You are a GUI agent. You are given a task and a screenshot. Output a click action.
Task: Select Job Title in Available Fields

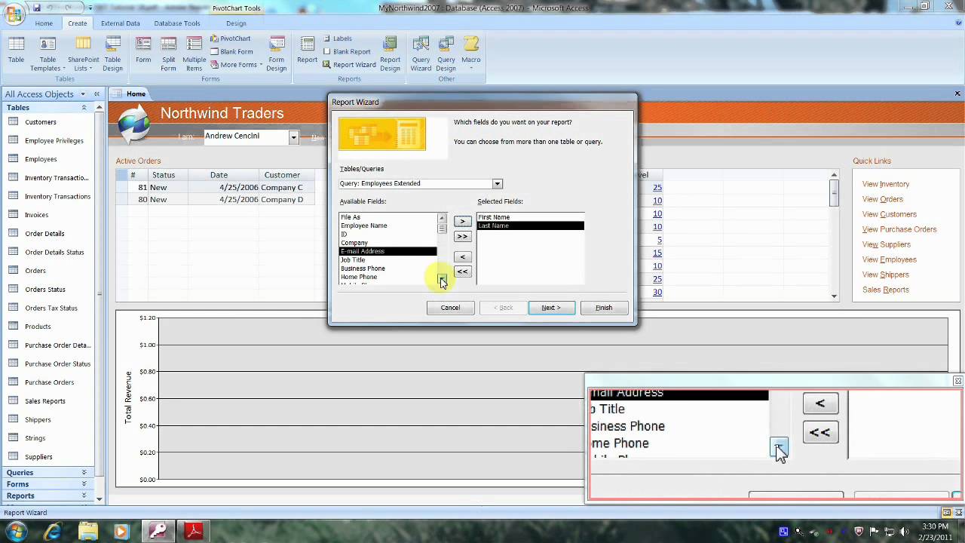pos(388,260)
